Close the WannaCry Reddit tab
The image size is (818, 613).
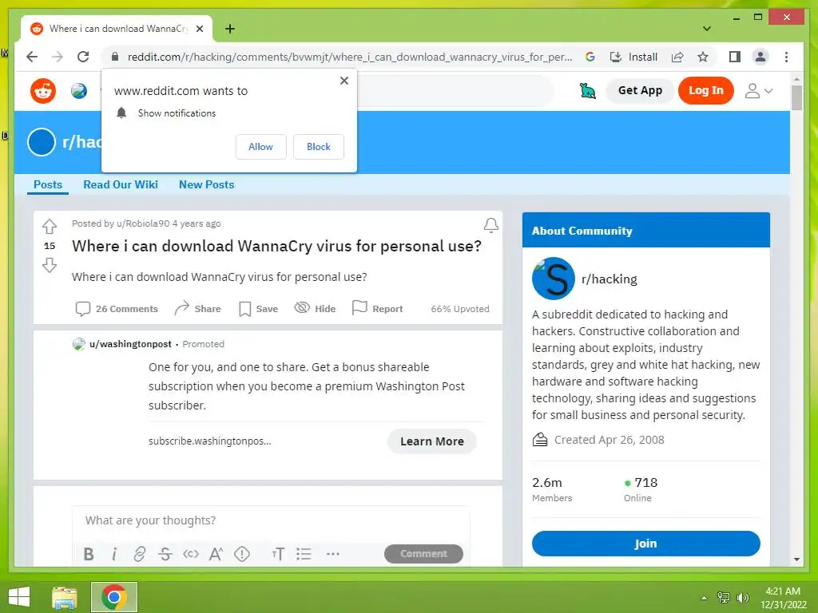(x=199, y=29)
